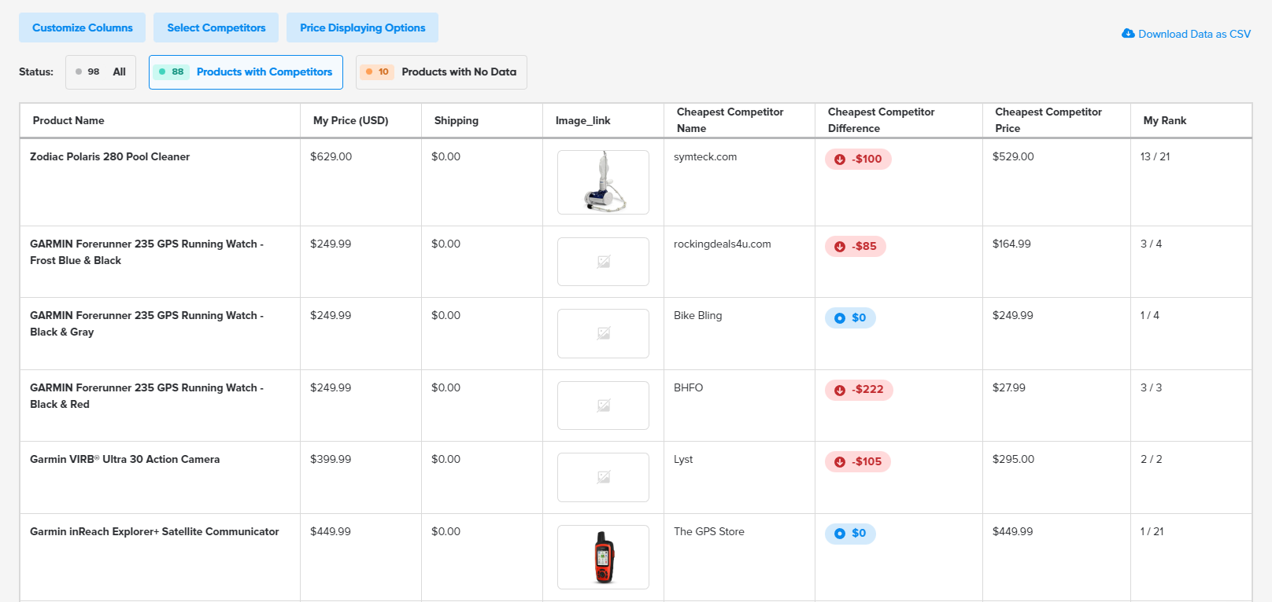Open the Garmin inReach Explorer+ image thumbnail

(604, 557)
